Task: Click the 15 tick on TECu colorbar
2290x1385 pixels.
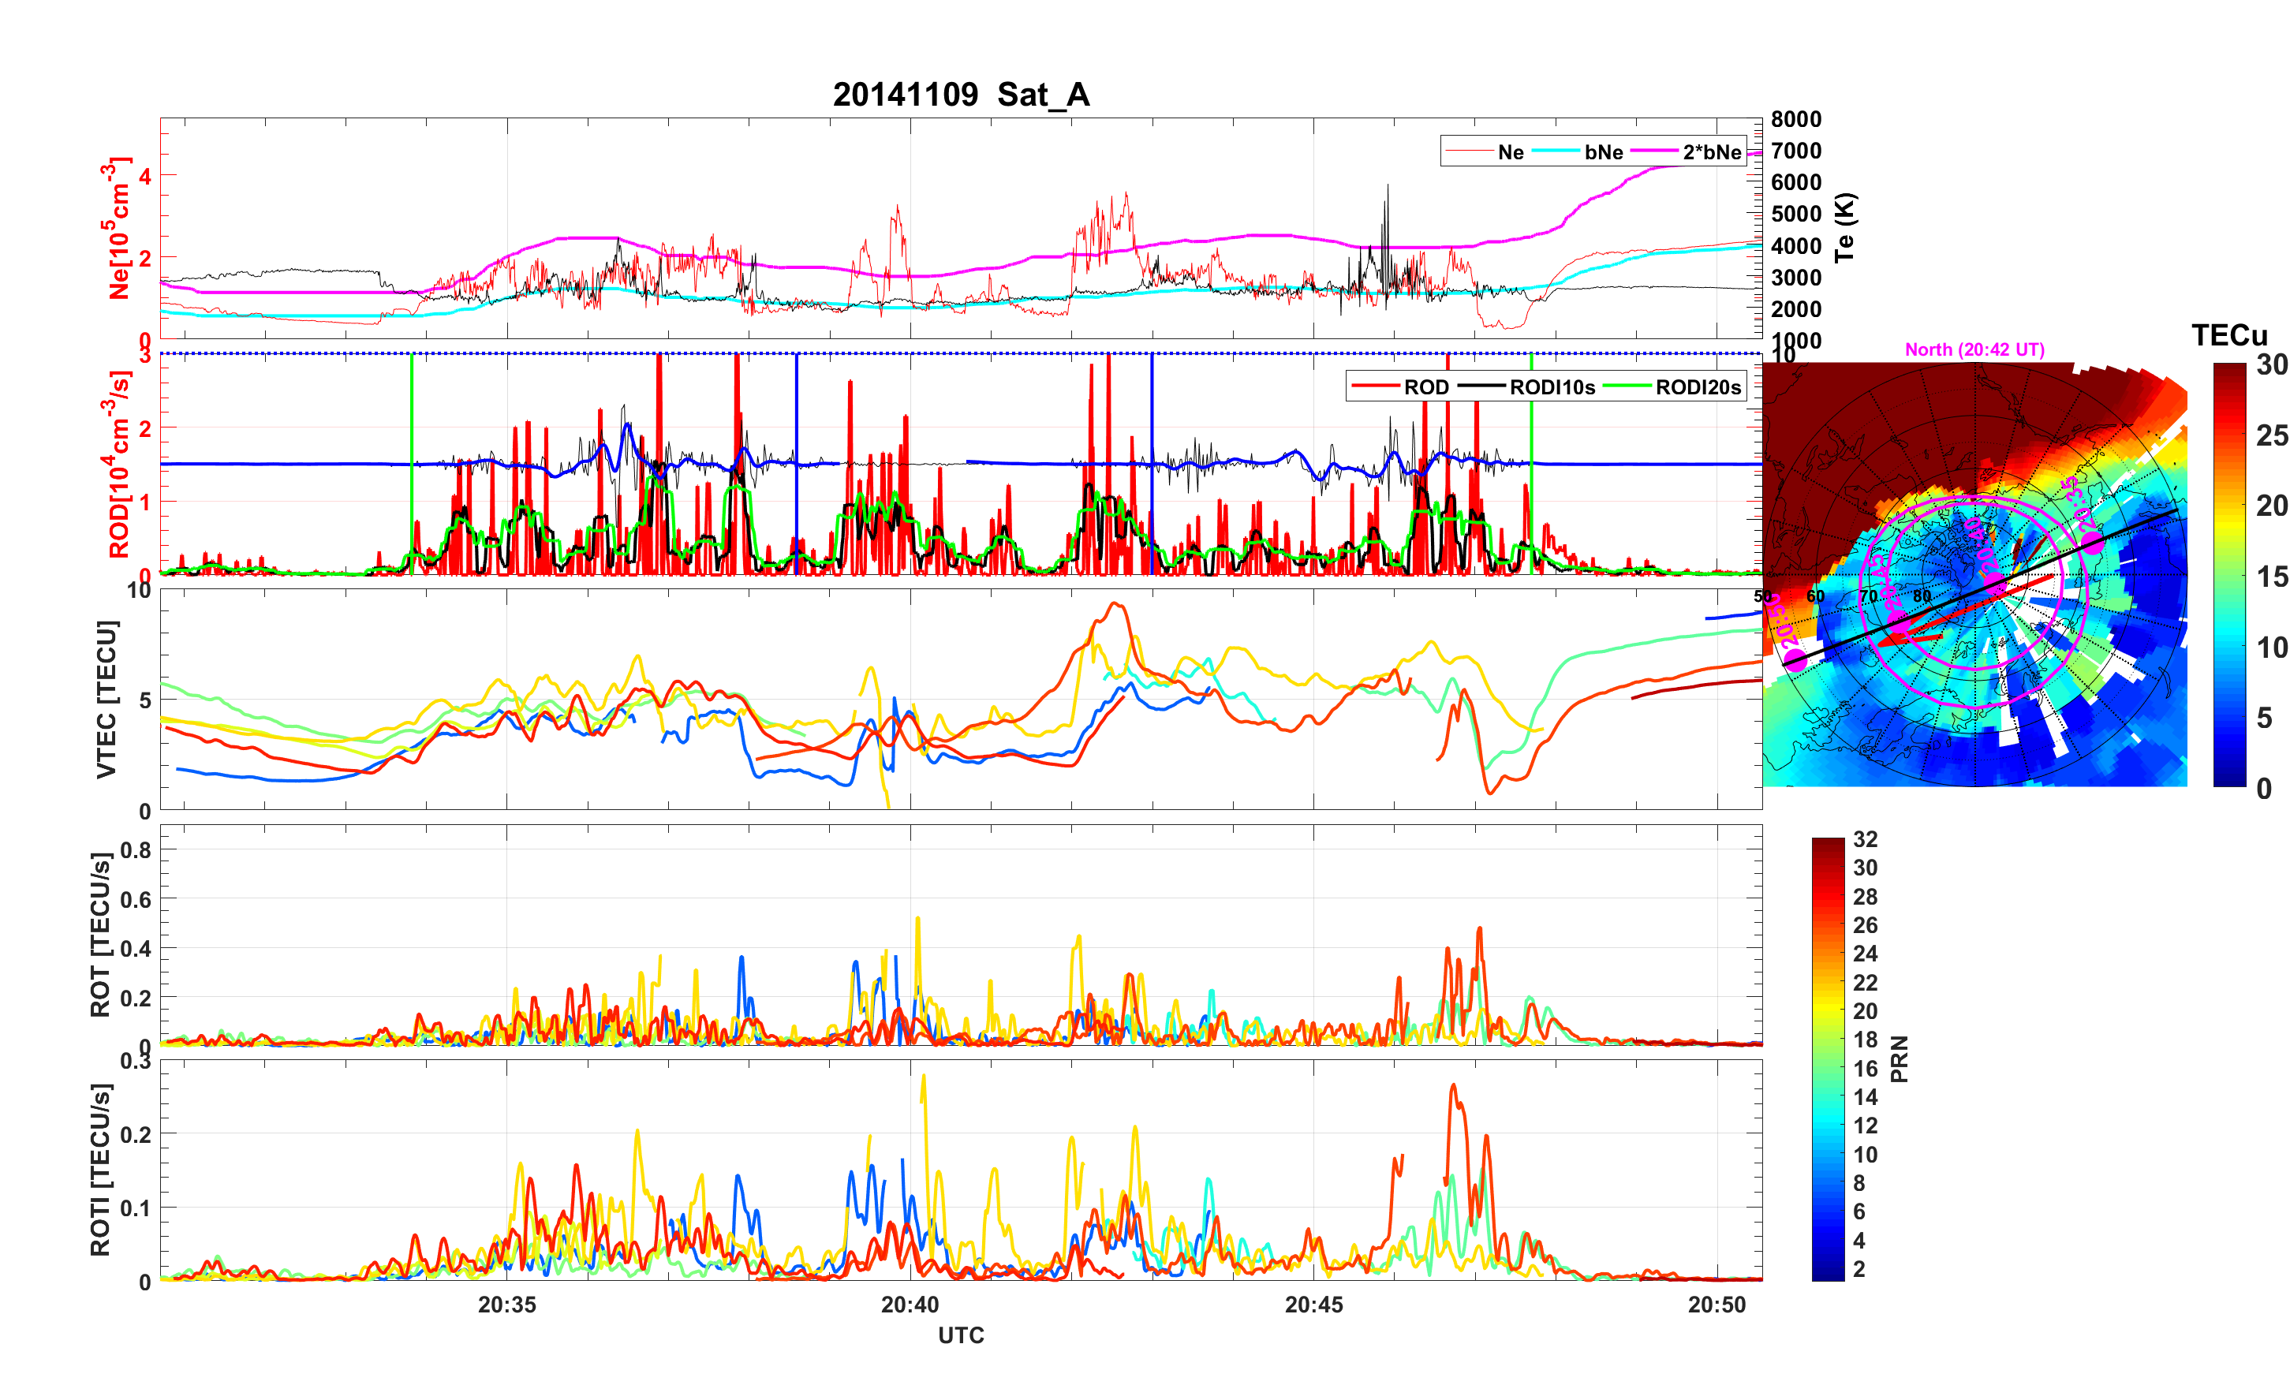Action: (x=2271, y=577)
